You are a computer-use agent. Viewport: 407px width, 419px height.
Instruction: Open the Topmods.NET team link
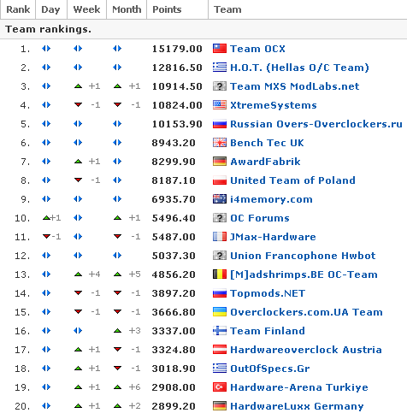point(268,293)
